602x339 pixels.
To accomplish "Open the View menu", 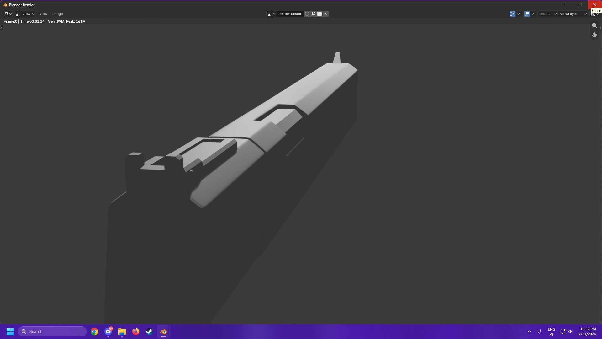I will (43, 14).
